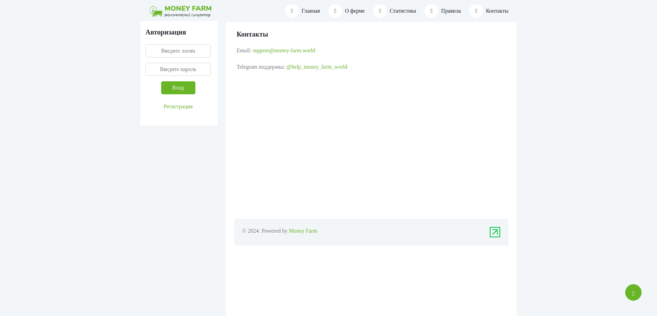Click the round icon beside Правила
The width and height of the screenshot is (657, 316).
coord(431,11)
